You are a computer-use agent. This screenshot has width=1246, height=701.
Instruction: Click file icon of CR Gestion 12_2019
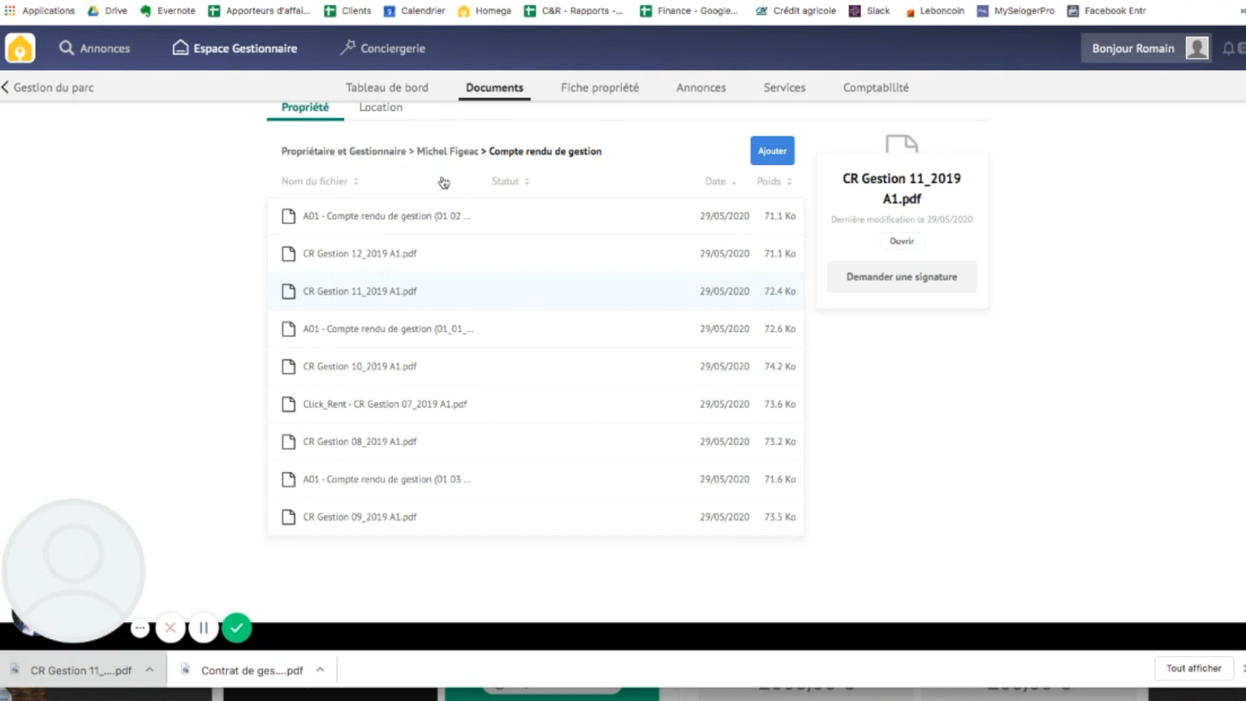[x=289, y=254]
